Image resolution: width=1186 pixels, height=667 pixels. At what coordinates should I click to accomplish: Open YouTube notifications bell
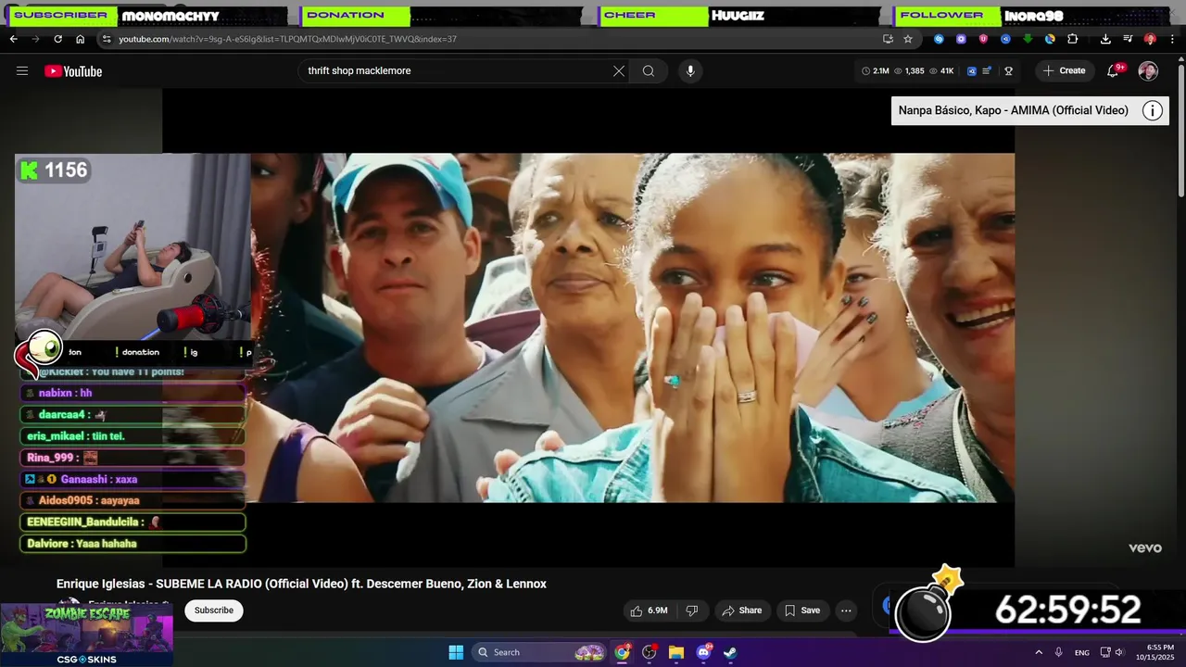[x=1114, y=70]
